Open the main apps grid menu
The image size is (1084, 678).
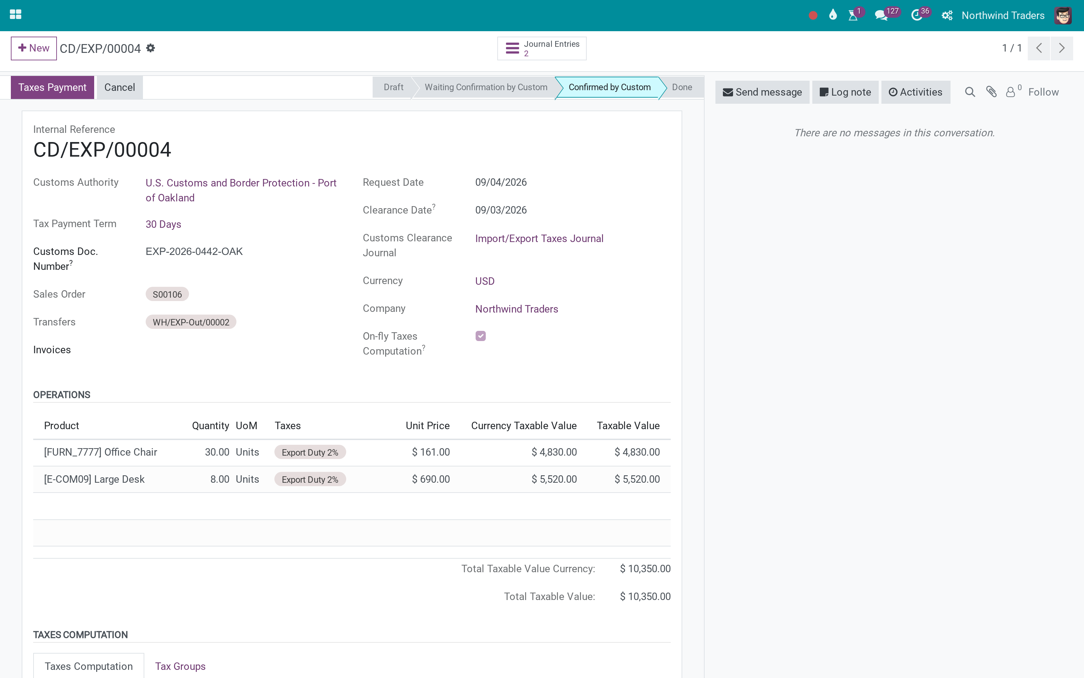15,15
